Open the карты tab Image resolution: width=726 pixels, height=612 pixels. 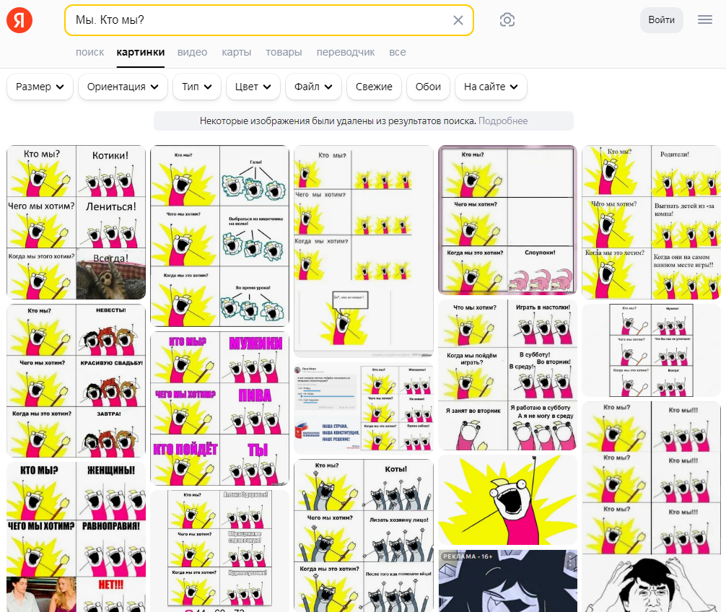(236, 52)
